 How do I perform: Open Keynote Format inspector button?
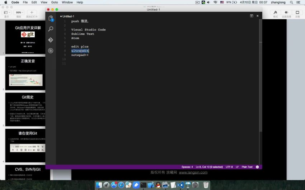(275, 13)
